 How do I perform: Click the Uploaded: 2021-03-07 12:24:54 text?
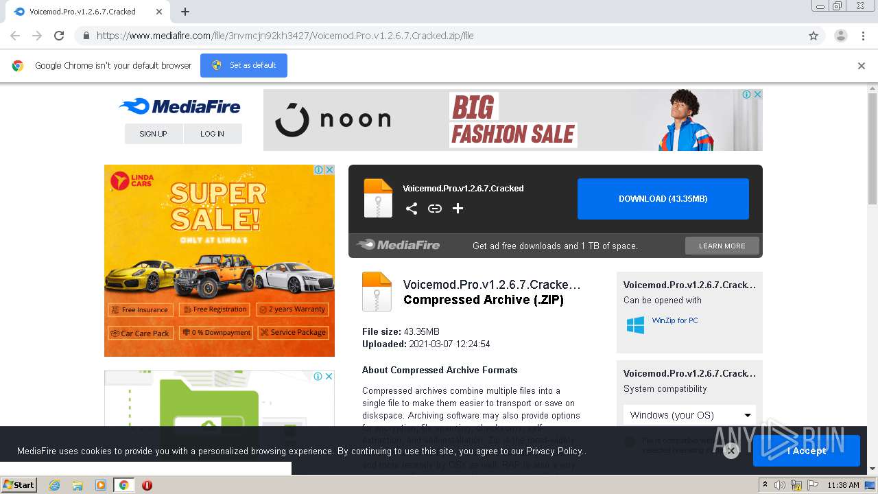pos(426,344)
